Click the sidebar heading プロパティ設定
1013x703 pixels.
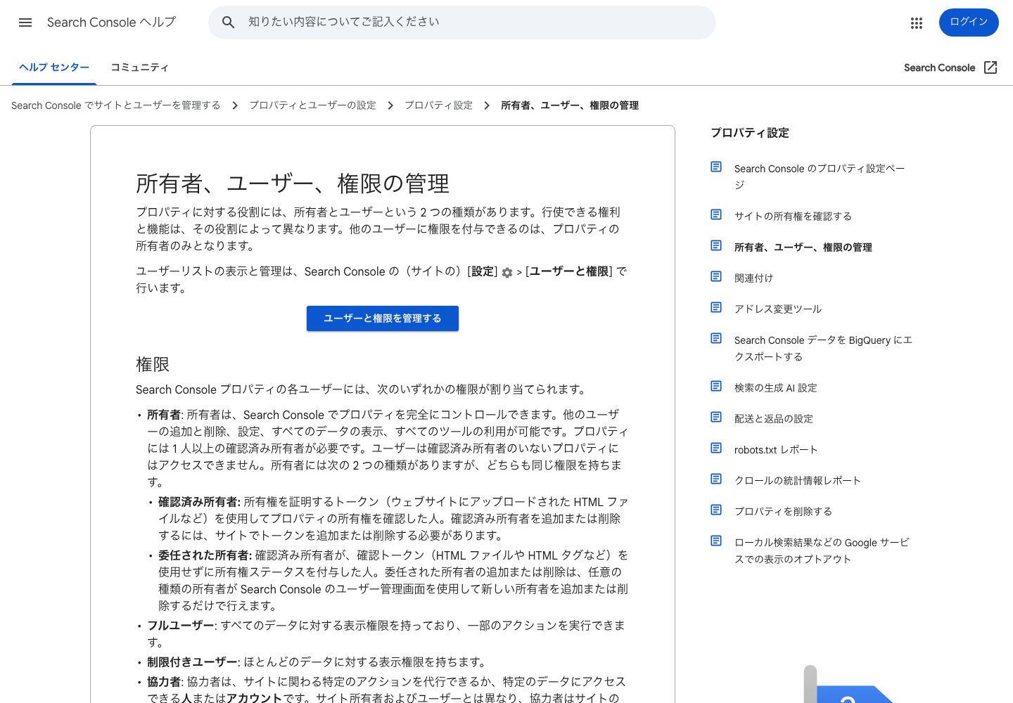(x=749, y=133)
